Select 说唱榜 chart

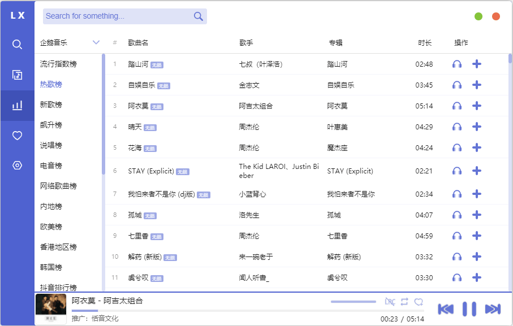point(51,145)
